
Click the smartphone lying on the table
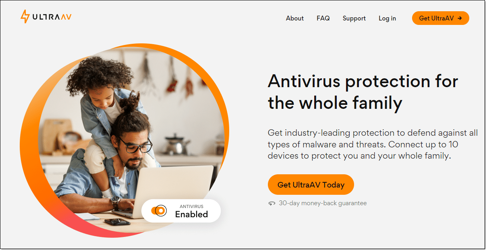click(x=117, y=222)
